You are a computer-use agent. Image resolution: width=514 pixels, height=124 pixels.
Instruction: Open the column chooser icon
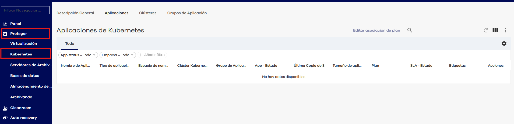(495, 30)
